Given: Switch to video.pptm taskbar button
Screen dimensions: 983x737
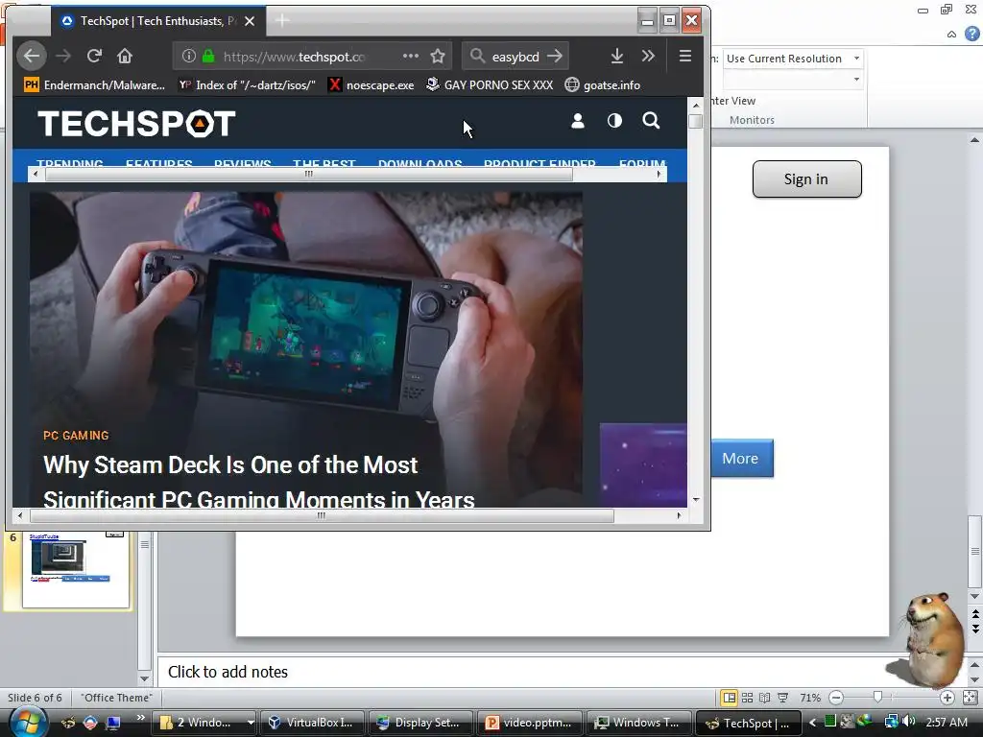Looking at the screenshot, I should [529, 723].
